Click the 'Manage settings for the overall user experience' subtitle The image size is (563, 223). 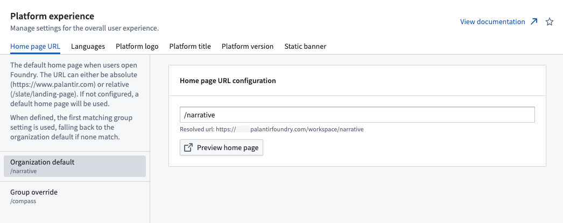point(85,28)
